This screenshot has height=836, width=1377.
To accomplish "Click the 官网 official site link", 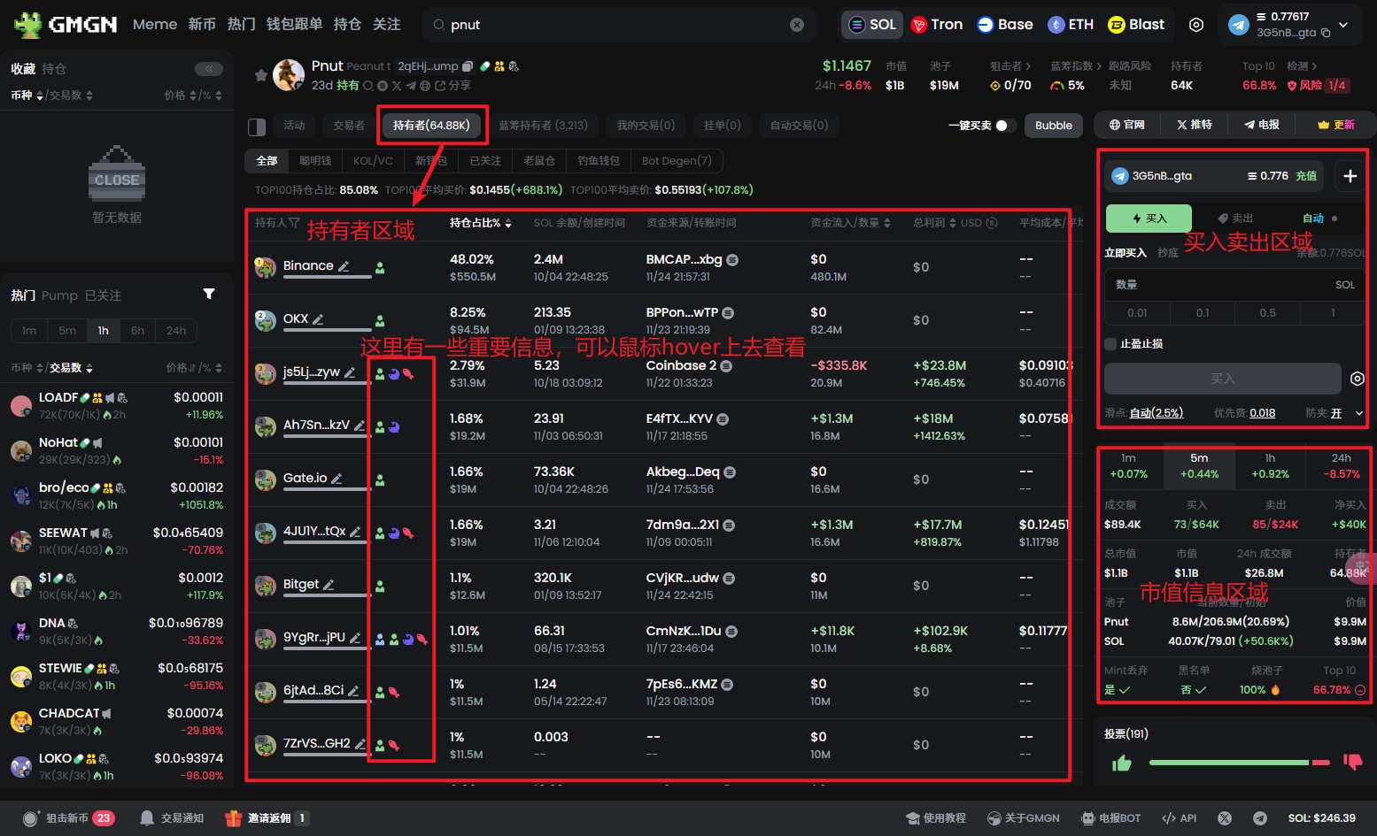I will pos(1126,125).
